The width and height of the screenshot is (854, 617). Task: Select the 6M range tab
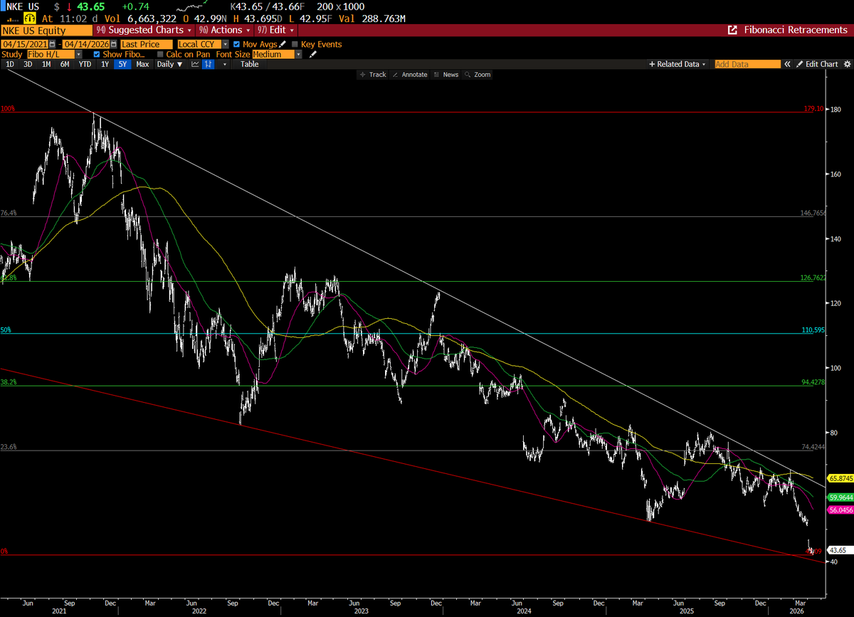coord(65,64)
